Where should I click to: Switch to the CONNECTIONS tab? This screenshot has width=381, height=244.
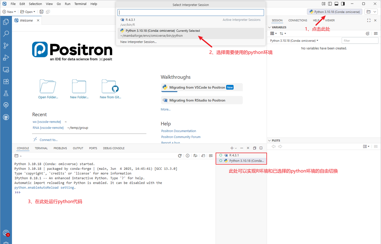(298, 20)
